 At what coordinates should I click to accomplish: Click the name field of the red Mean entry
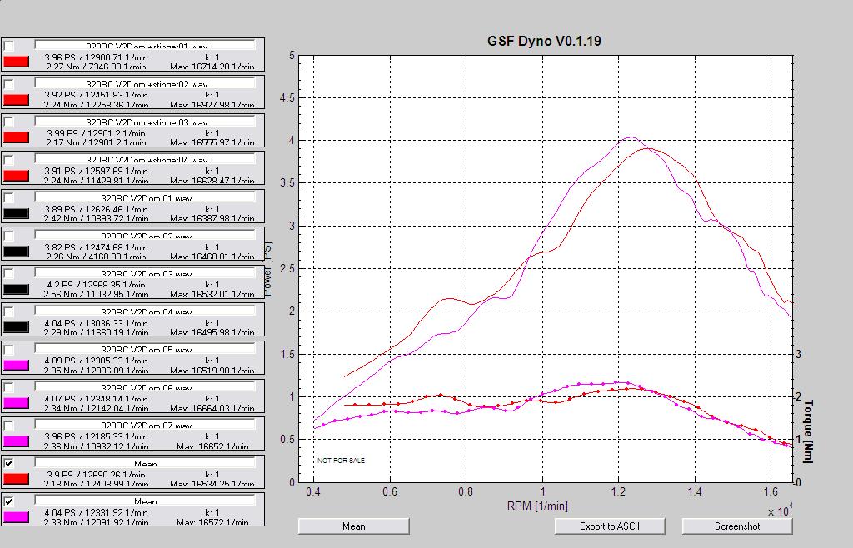(x=144, y=463)
